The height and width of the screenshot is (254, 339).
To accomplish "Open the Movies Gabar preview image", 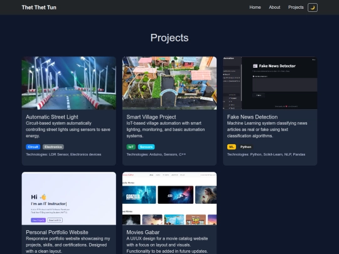I will click(x=169, y=198).
